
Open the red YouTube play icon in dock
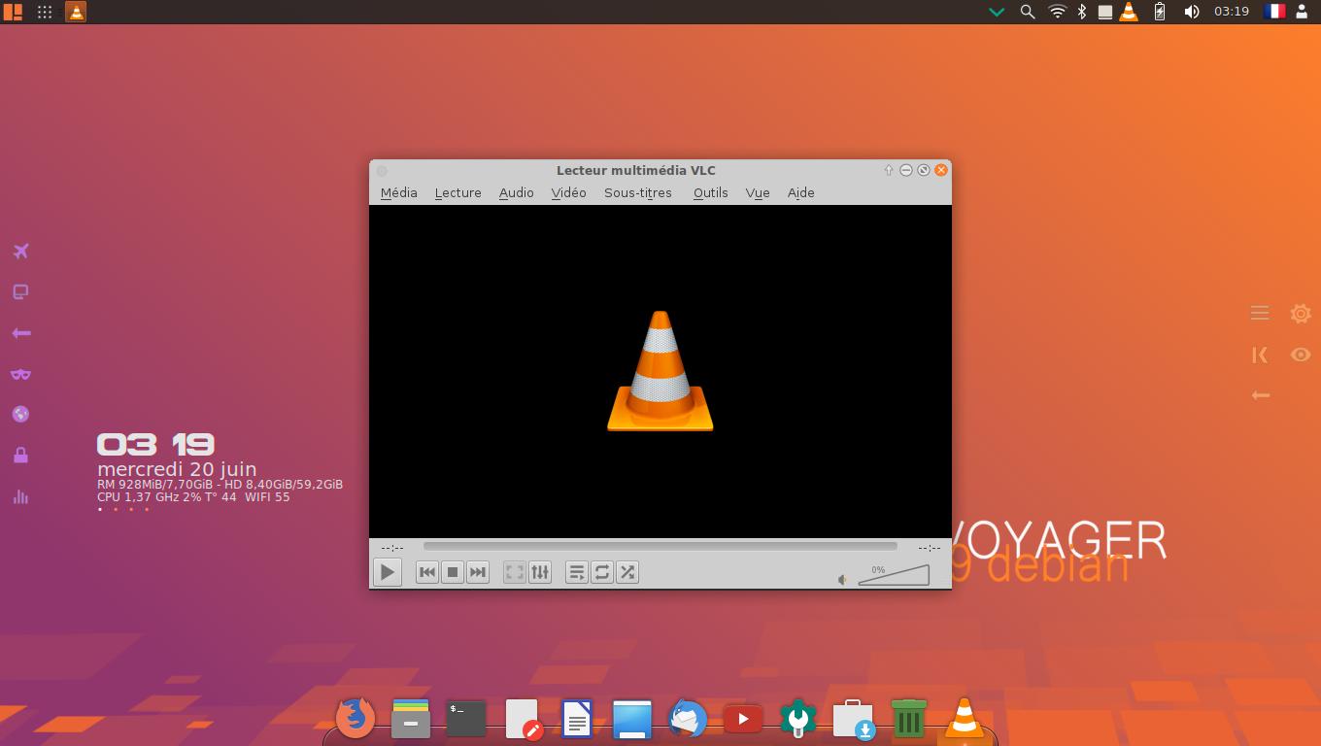[x=743, y=720]
